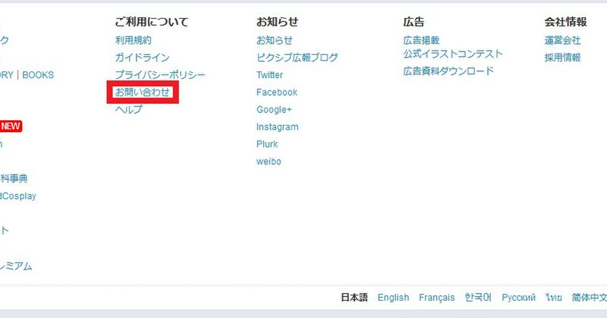
Task: Open プライバシーポリシー page
Action: (160, 75)
